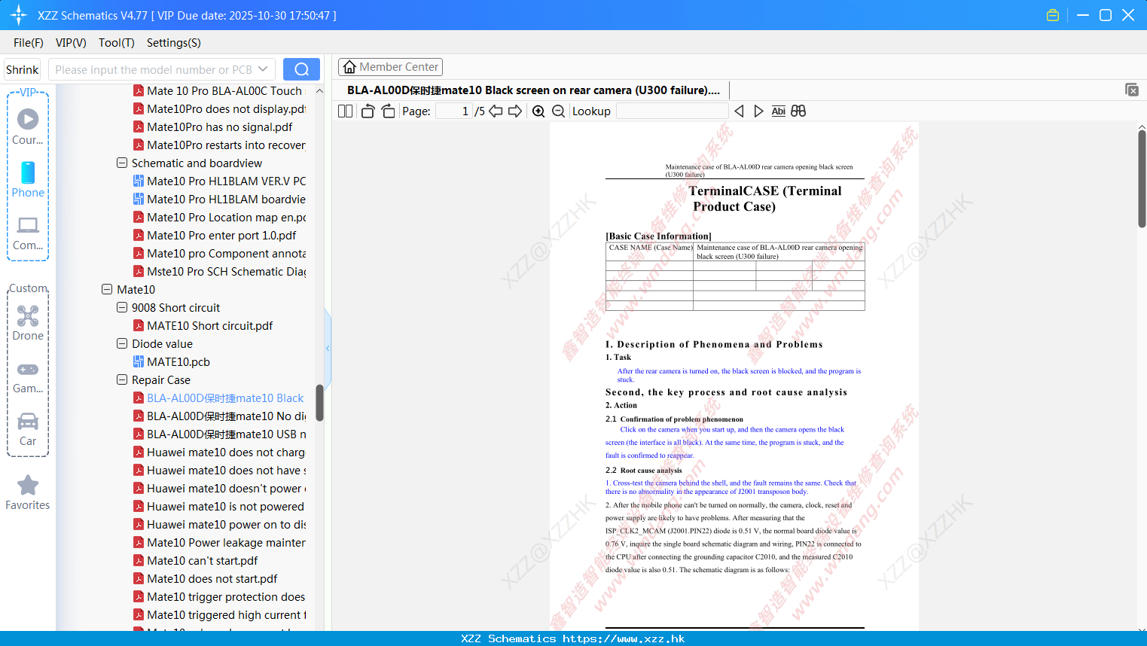The image size is (1147, 646).
Task: Find previous lookup match triangle
Action: (739, 111)
